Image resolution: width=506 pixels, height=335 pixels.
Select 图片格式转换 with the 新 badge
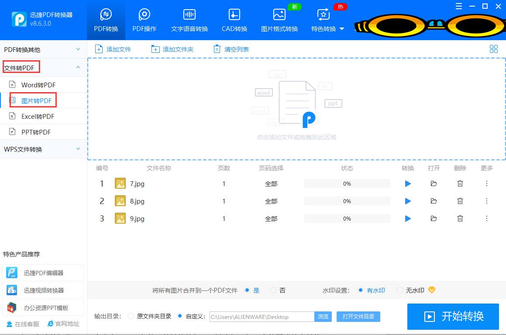[279, 20]
